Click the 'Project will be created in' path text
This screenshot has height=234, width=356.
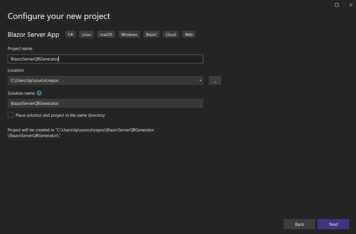pyautogui.click(x=81, y=133)
